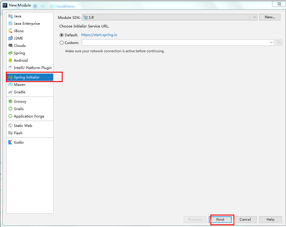Click the New... SDK button
Image resolution: width=286 pixels, height=227 pixels.
269,17
